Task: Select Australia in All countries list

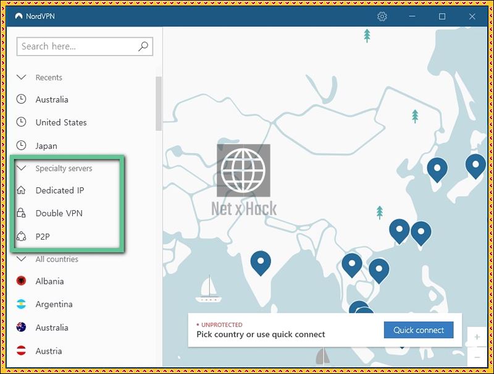Action: (x=52, y=328)
